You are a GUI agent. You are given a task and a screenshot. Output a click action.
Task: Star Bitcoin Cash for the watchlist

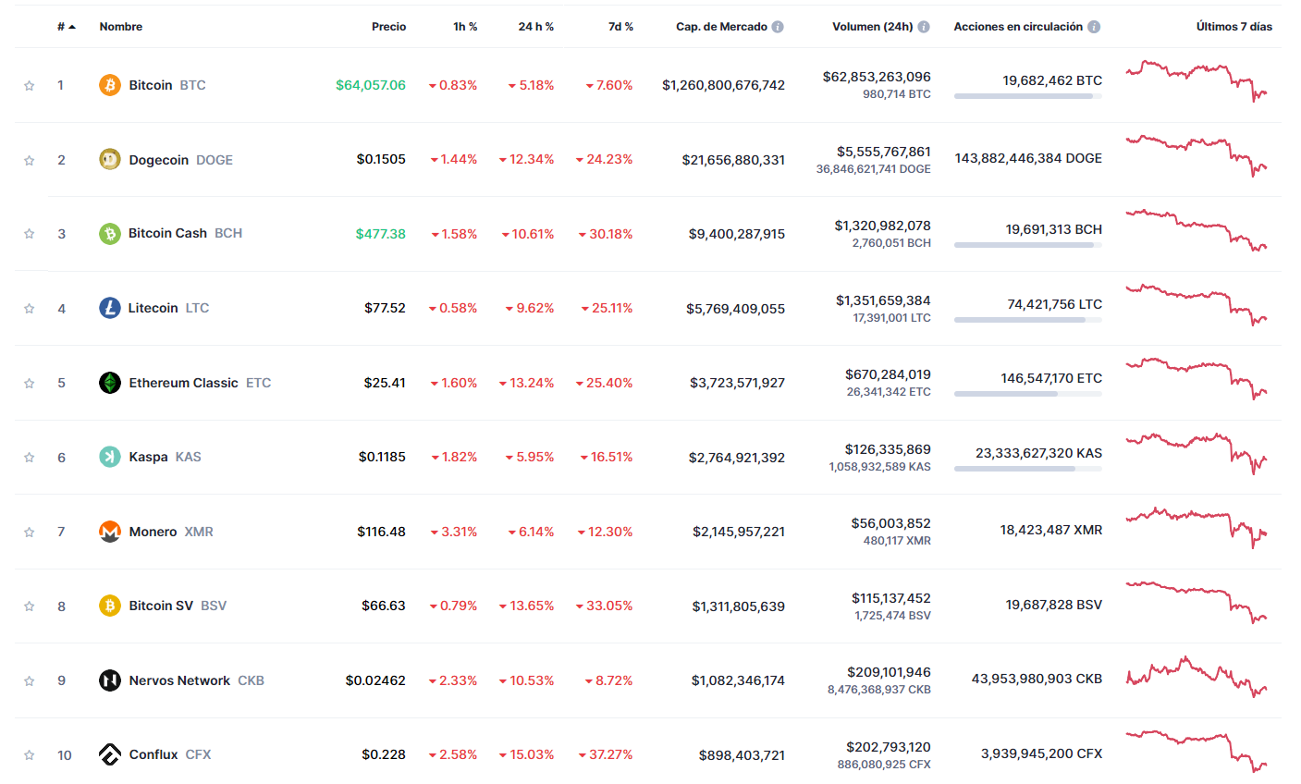[29, 234]
